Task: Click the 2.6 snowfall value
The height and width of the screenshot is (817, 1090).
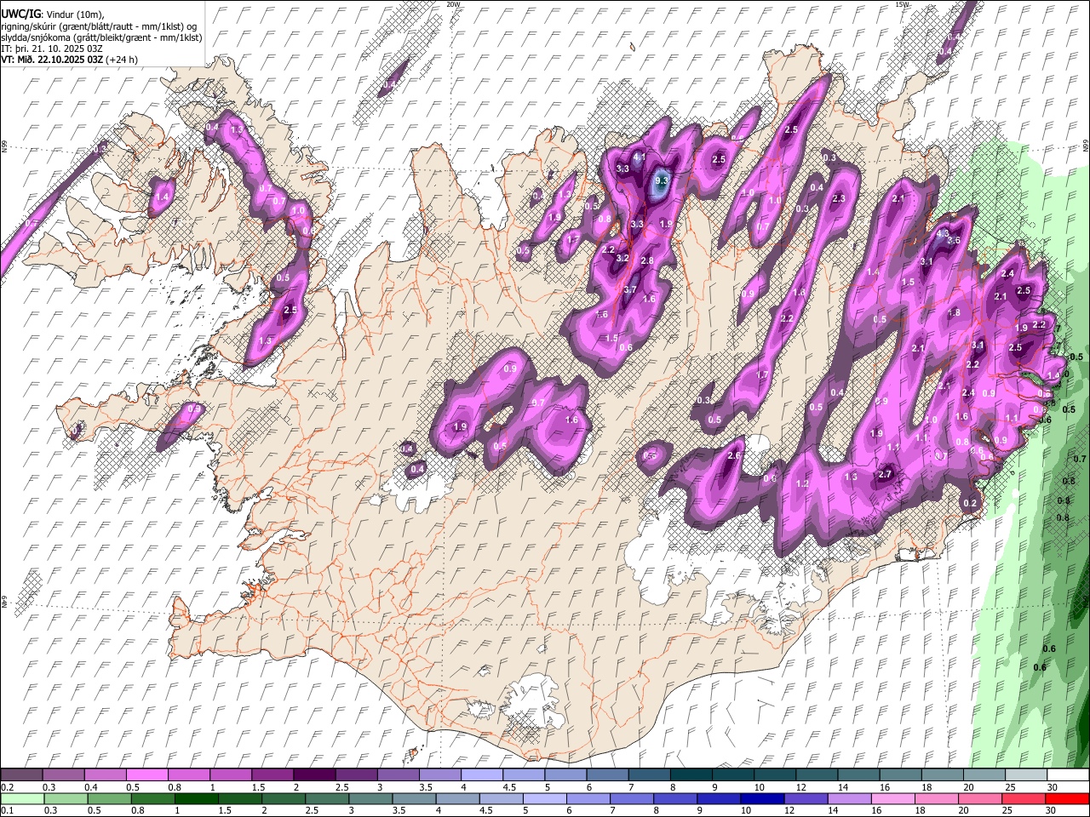Action: (x=734, y=456)
